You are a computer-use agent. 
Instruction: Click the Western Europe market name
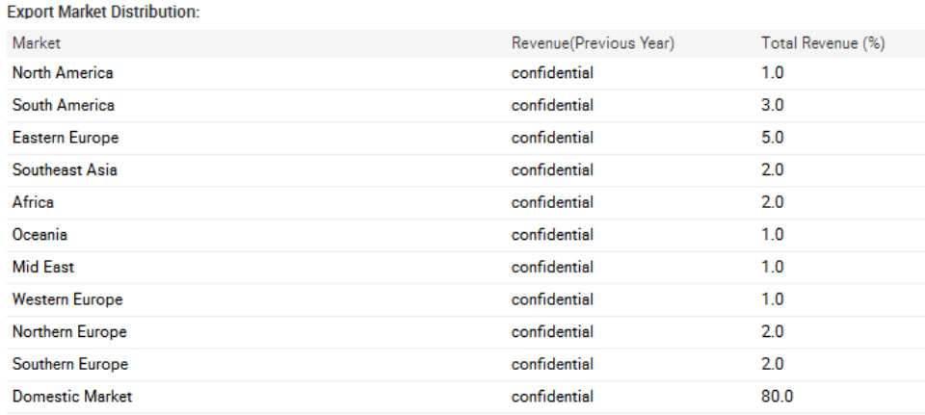pyautogui.click(x=67, y=299)
